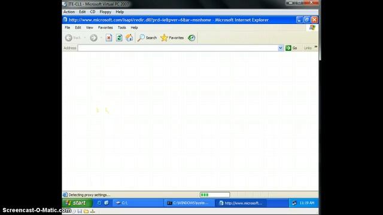Open Virtual PC Action menu

69,12
